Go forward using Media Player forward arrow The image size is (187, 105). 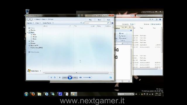31,19
